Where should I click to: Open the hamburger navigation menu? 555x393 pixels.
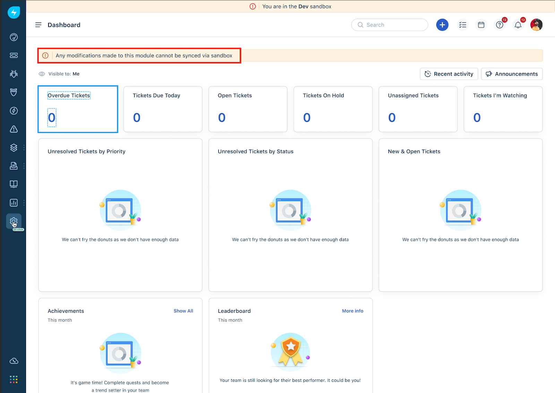pos(38,25)
